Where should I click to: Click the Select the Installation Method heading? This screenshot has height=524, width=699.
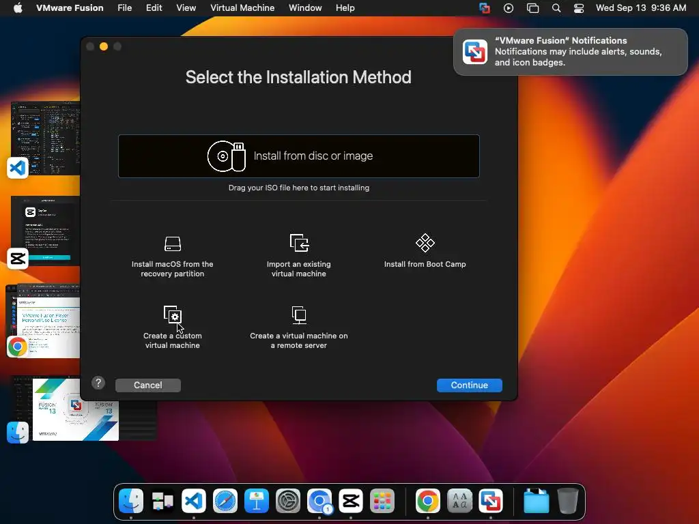click(298, 77)
